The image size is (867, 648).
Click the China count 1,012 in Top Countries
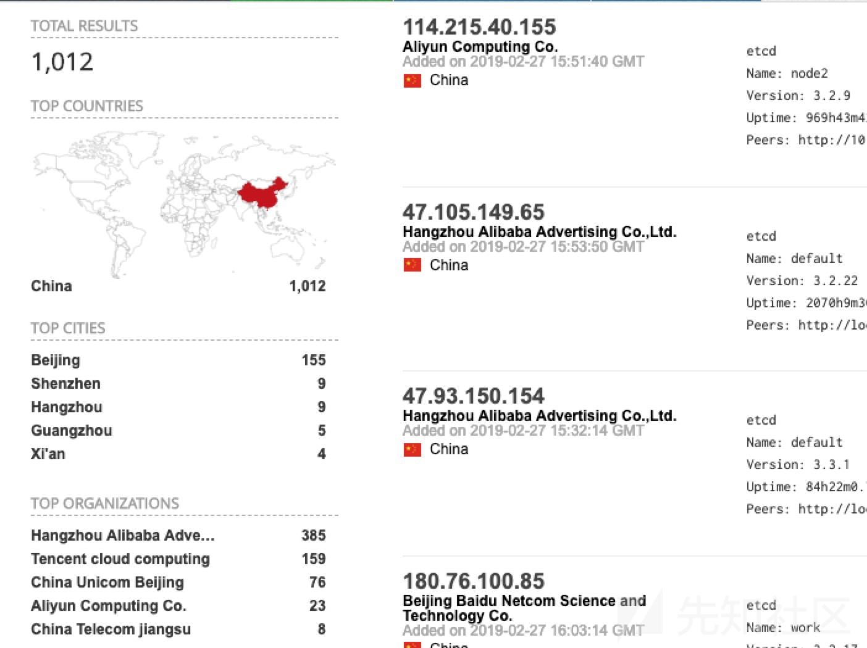pos(308,286)
